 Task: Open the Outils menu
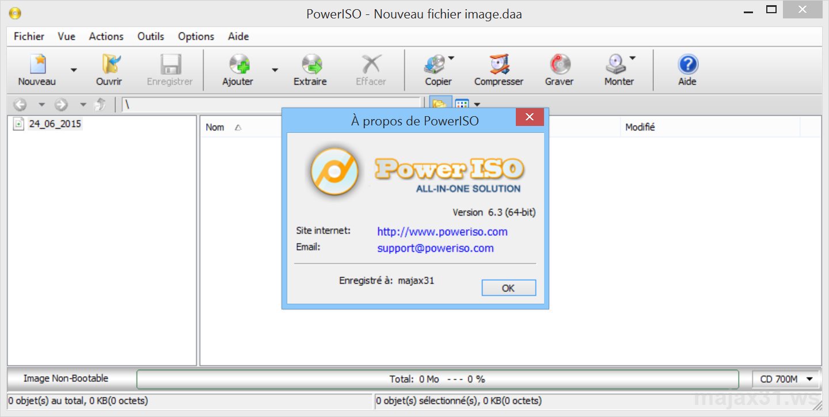pos(151,36)
